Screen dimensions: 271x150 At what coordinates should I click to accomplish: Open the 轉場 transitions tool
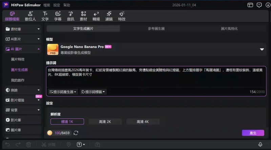click(x=96, y=16)
